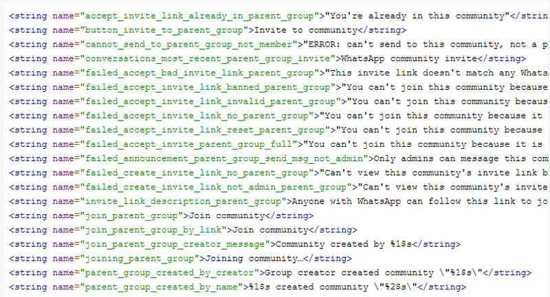The height and width of the screenshot is (297, 550).
Task: Click failed_accept_invite_parent_group_full name
Action: pyautogui.click(x=188, y=145)
